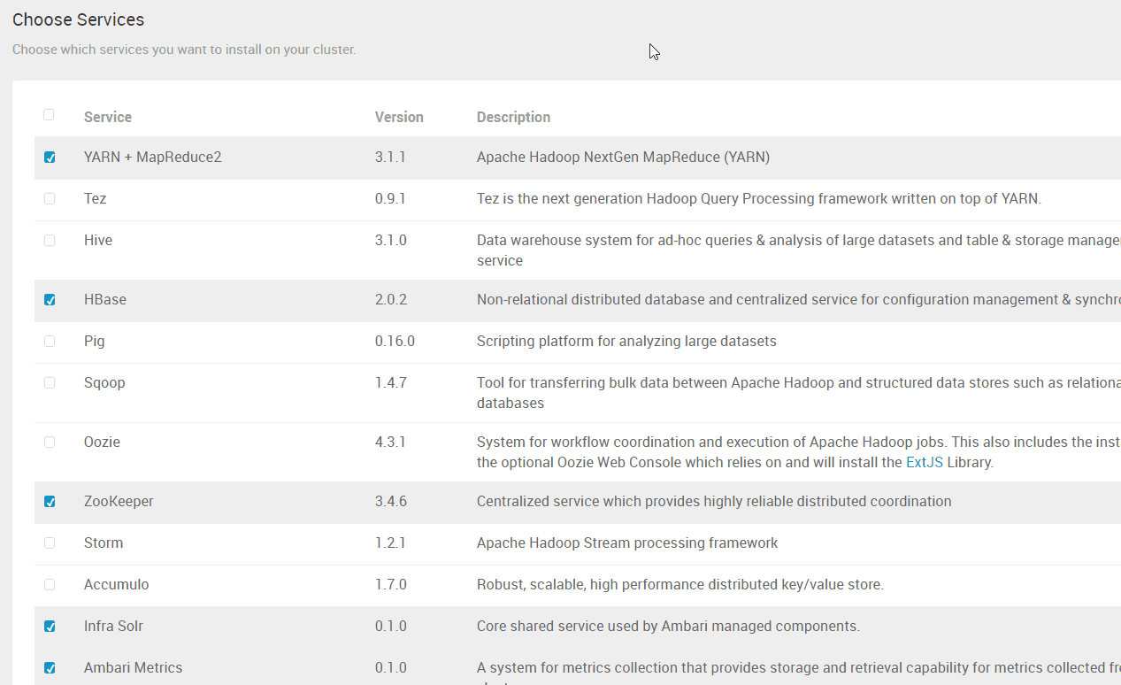
Task: Tick the Sqoop service checkbox
Action: (50, 383)
